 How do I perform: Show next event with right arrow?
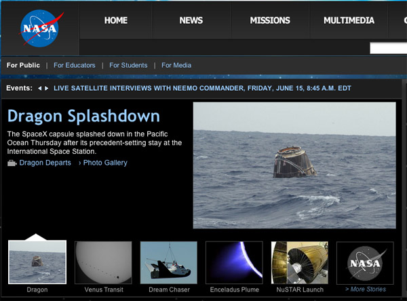(46, 89)
